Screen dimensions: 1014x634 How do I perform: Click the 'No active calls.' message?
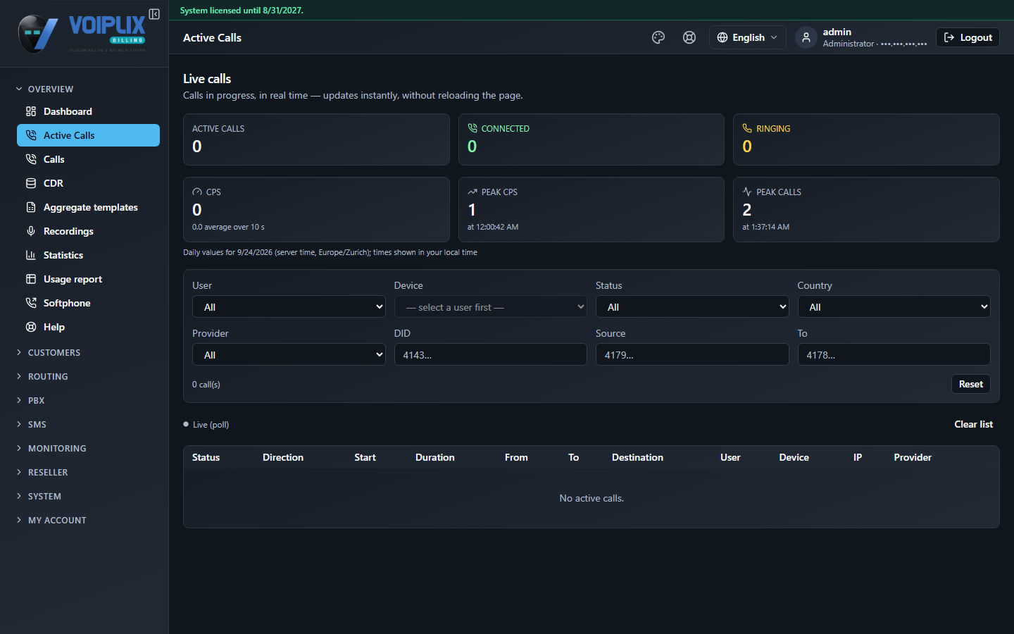[591, 498]
